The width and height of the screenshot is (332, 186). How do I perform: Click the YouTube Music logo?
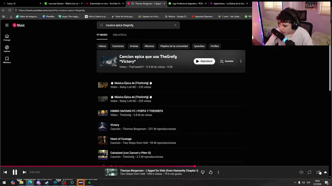19,25
